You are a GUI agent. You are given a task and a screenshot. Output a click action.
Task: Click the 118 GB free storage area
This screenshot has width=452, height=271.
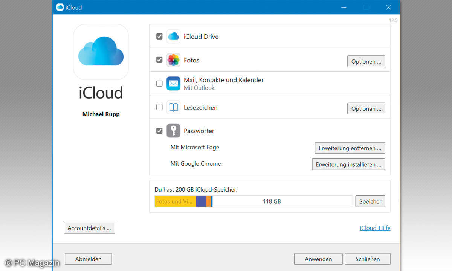[x=282, y=201]
